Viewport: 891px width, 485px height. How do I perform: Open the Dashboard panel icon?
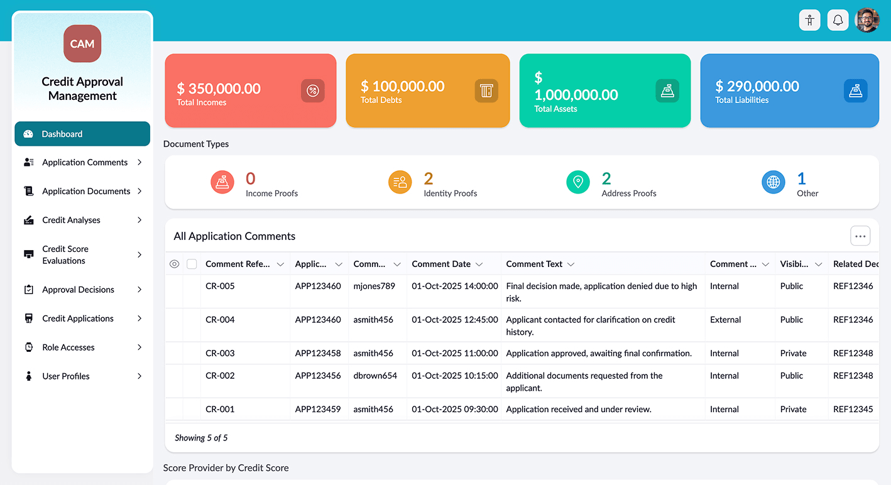pos(28,133)
